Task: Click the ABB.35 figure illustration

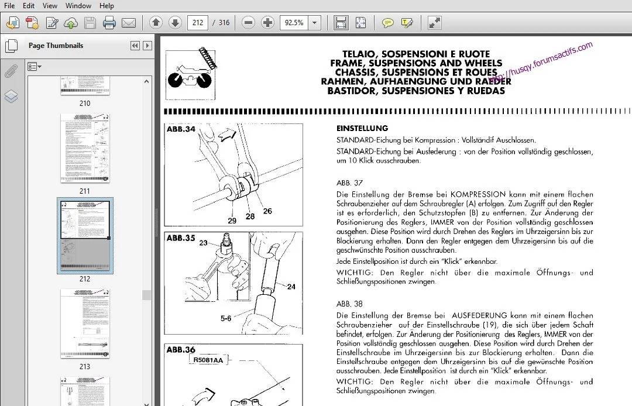Action: pos(233,283)
